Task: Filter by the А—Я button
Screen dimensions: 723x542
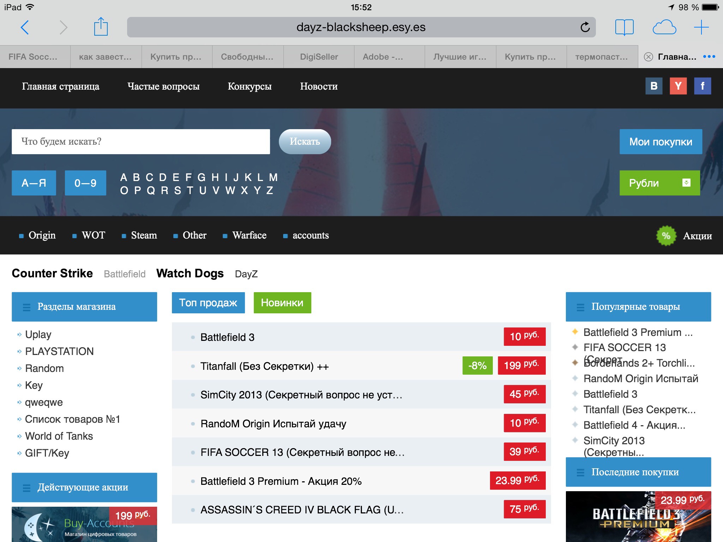Action: 34,183
